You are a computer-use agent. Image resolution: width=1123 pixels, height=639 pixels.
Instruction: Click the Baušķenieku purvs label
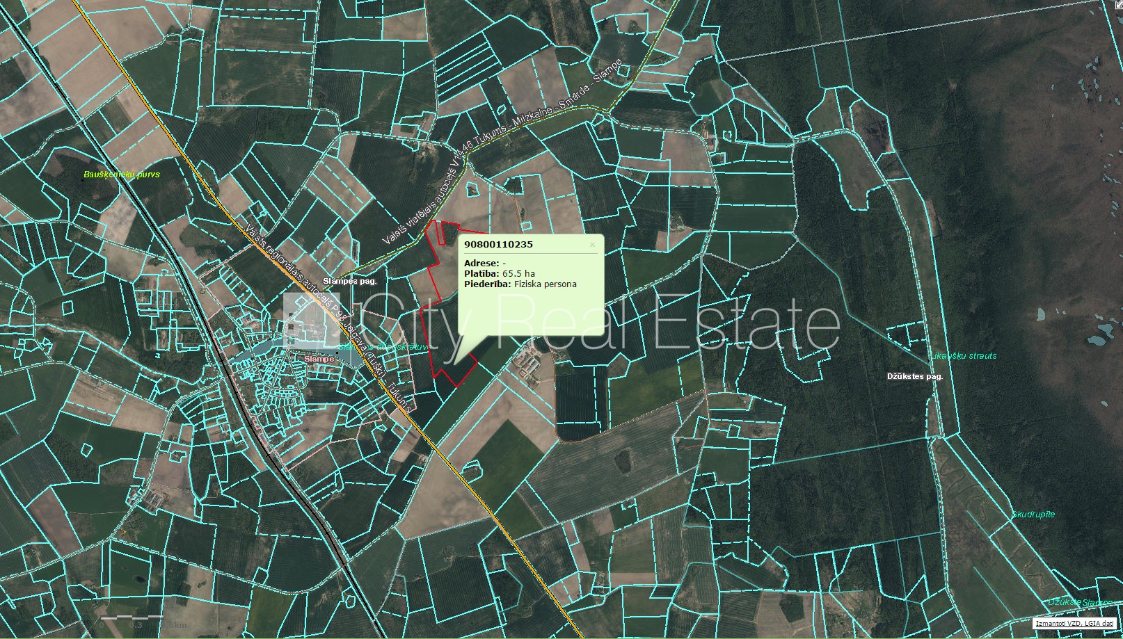tap(122, 175)
